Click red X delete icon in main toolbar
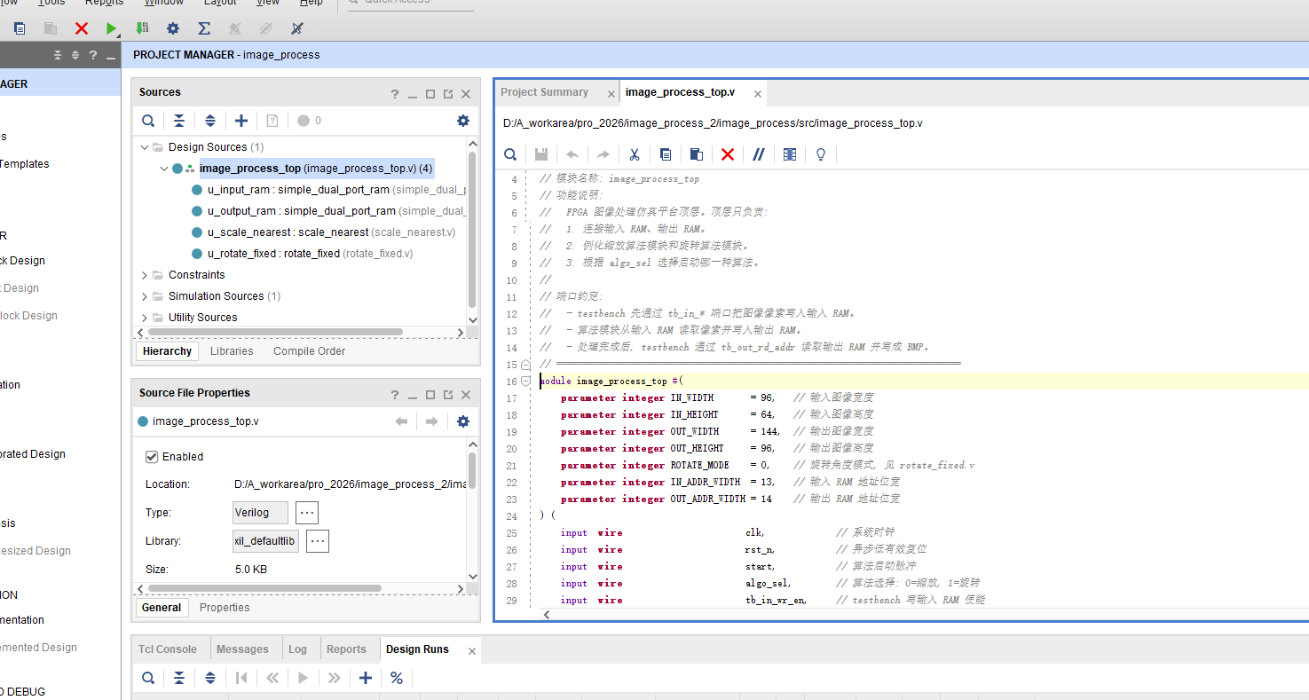The width and height of the screenshot is (1309, 700). coord(82,28)
